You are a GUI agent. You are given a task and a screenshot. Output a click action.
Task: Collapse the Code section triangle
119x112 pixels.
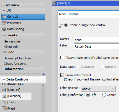click(4, 52)
